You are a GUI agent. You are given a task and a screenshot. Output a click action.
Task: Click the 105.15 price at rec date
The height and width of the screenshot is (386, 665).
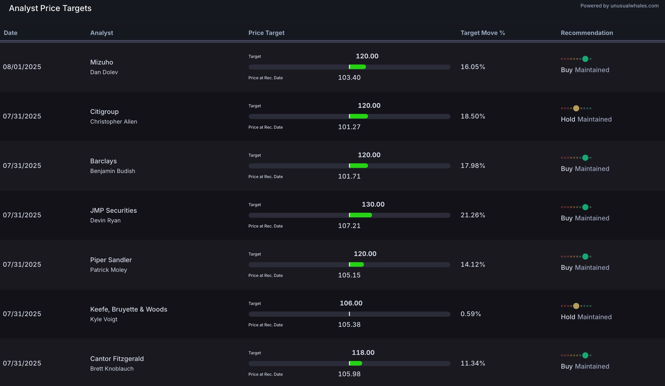(349, 275)
